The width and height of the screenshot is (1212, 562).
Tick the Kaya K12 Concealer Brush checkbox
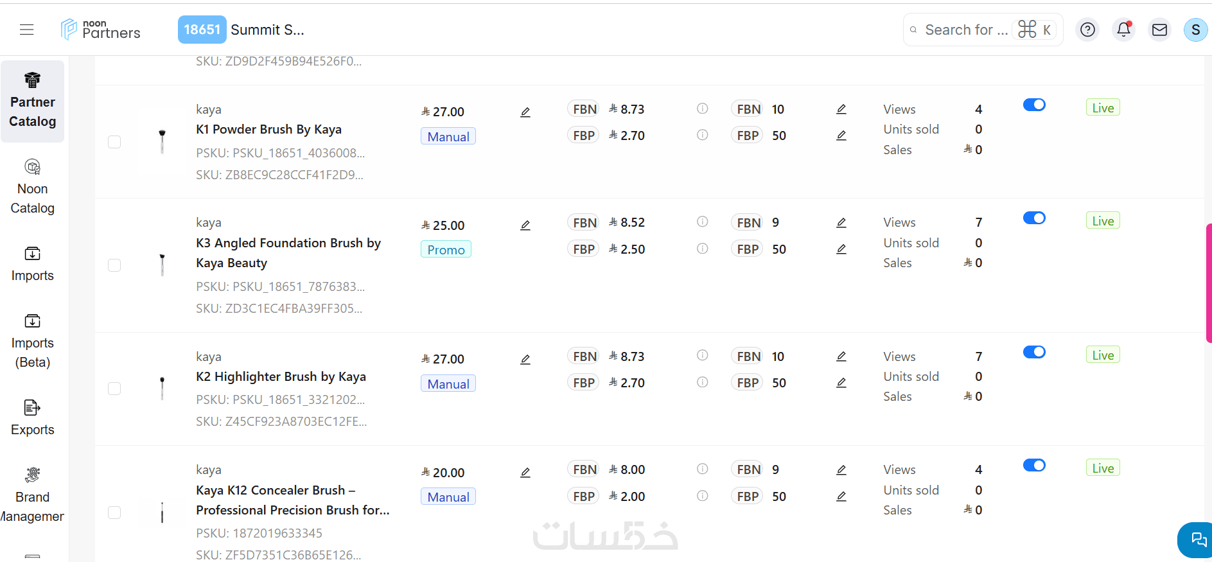(114, 513)
